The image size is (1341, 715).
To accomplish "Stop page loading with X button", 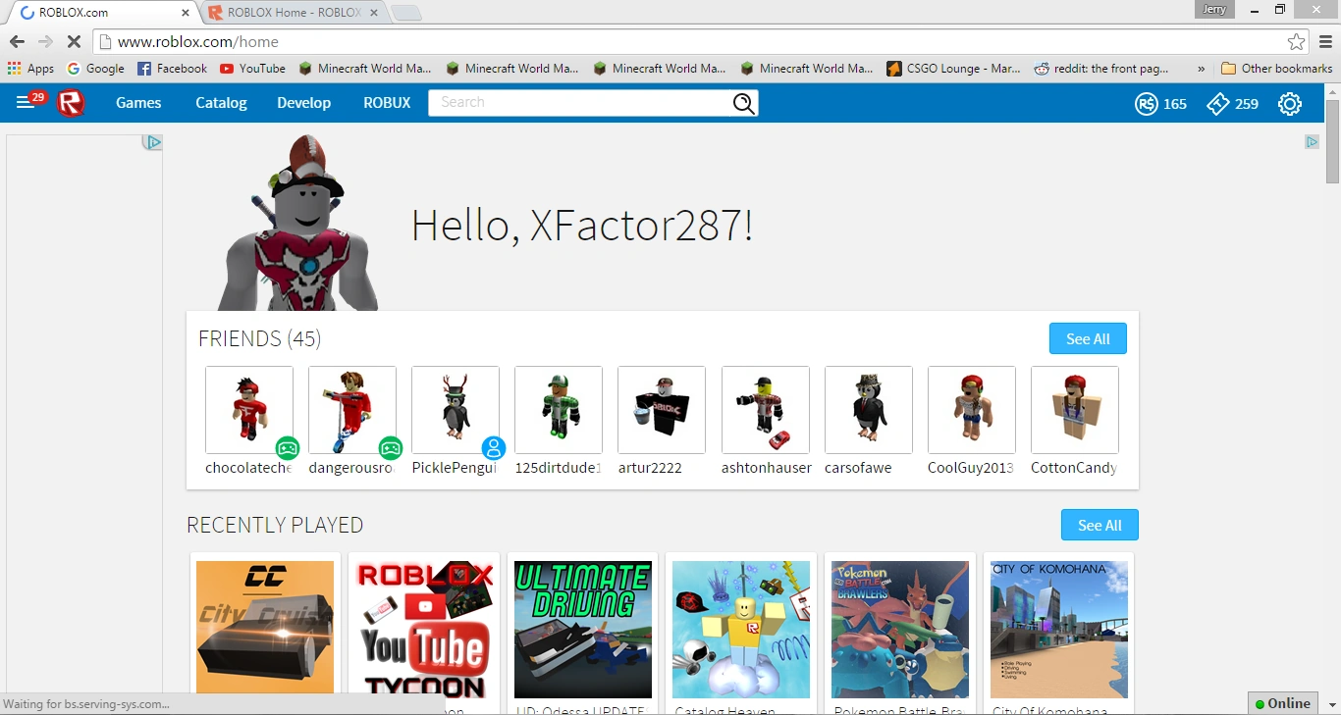I will click(x=74, y=42).
